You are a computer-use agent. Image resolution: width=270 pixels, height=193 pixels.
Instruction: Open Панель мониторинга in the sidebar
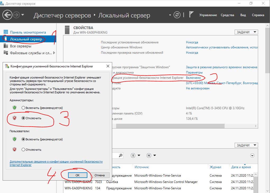coord(28,32)
